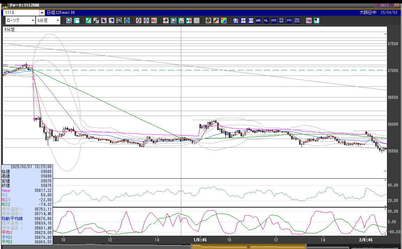
Task: Click the red-arrow candle expand icon
Action: click(139, 21)
